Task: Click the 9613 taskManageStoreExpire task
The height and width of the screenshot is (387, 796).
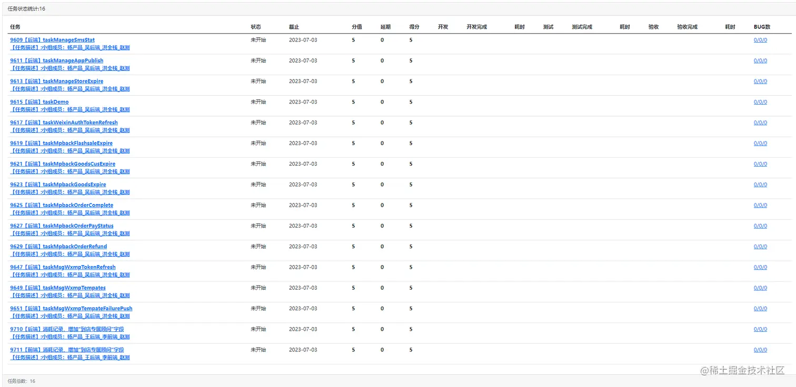Action: pyautogui.click(x=56, y=81)
